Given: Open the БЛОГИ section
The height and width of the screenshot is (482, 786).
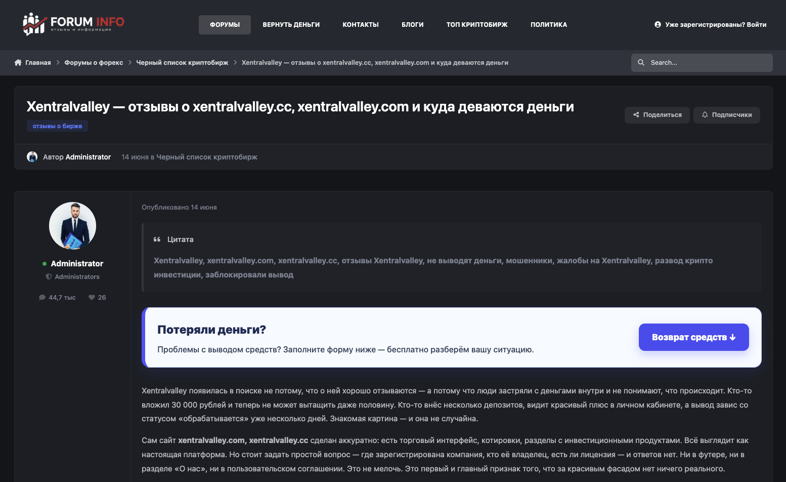Looking at the screenshot, I should tap(413, 25).
